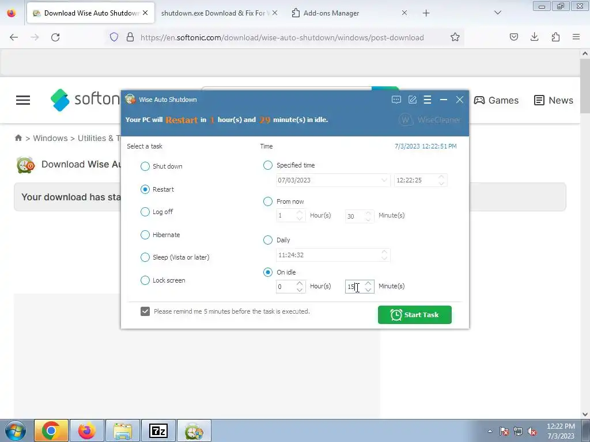The image size is (590, 442).
Task: Select Sleep (Vista or later) task
Action: point(145,257)
